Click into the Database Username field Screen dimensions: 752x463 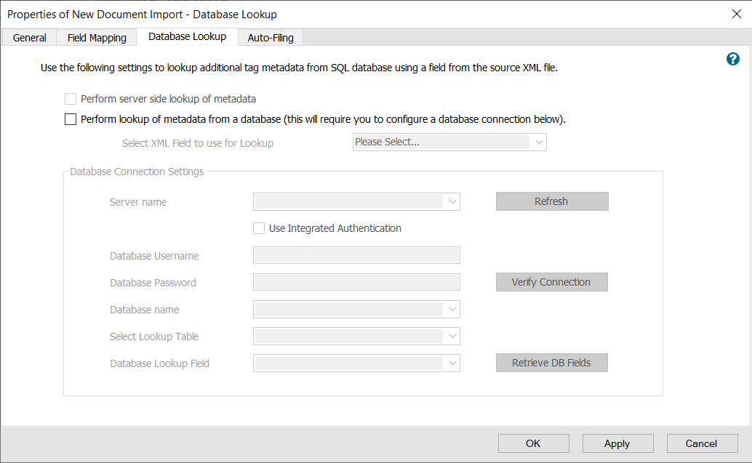(x=356, y=255)
